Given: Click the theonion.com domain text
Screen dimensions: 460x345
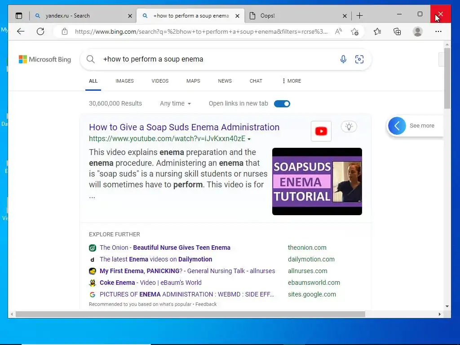Looking at the screenshot, I should pos(307,248).
